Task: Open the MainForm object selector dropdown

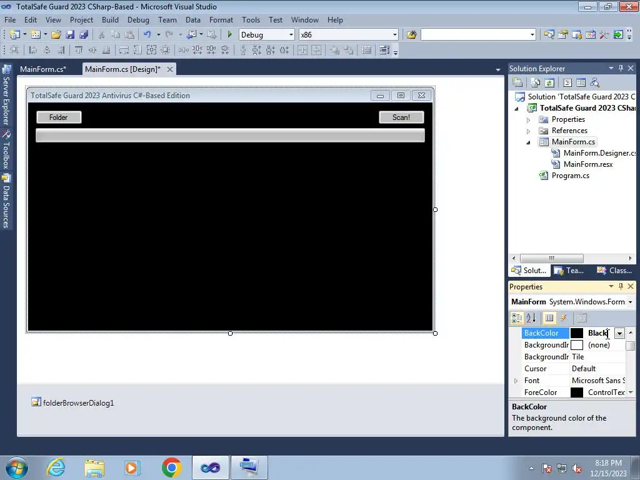Action: coord(630,302)
